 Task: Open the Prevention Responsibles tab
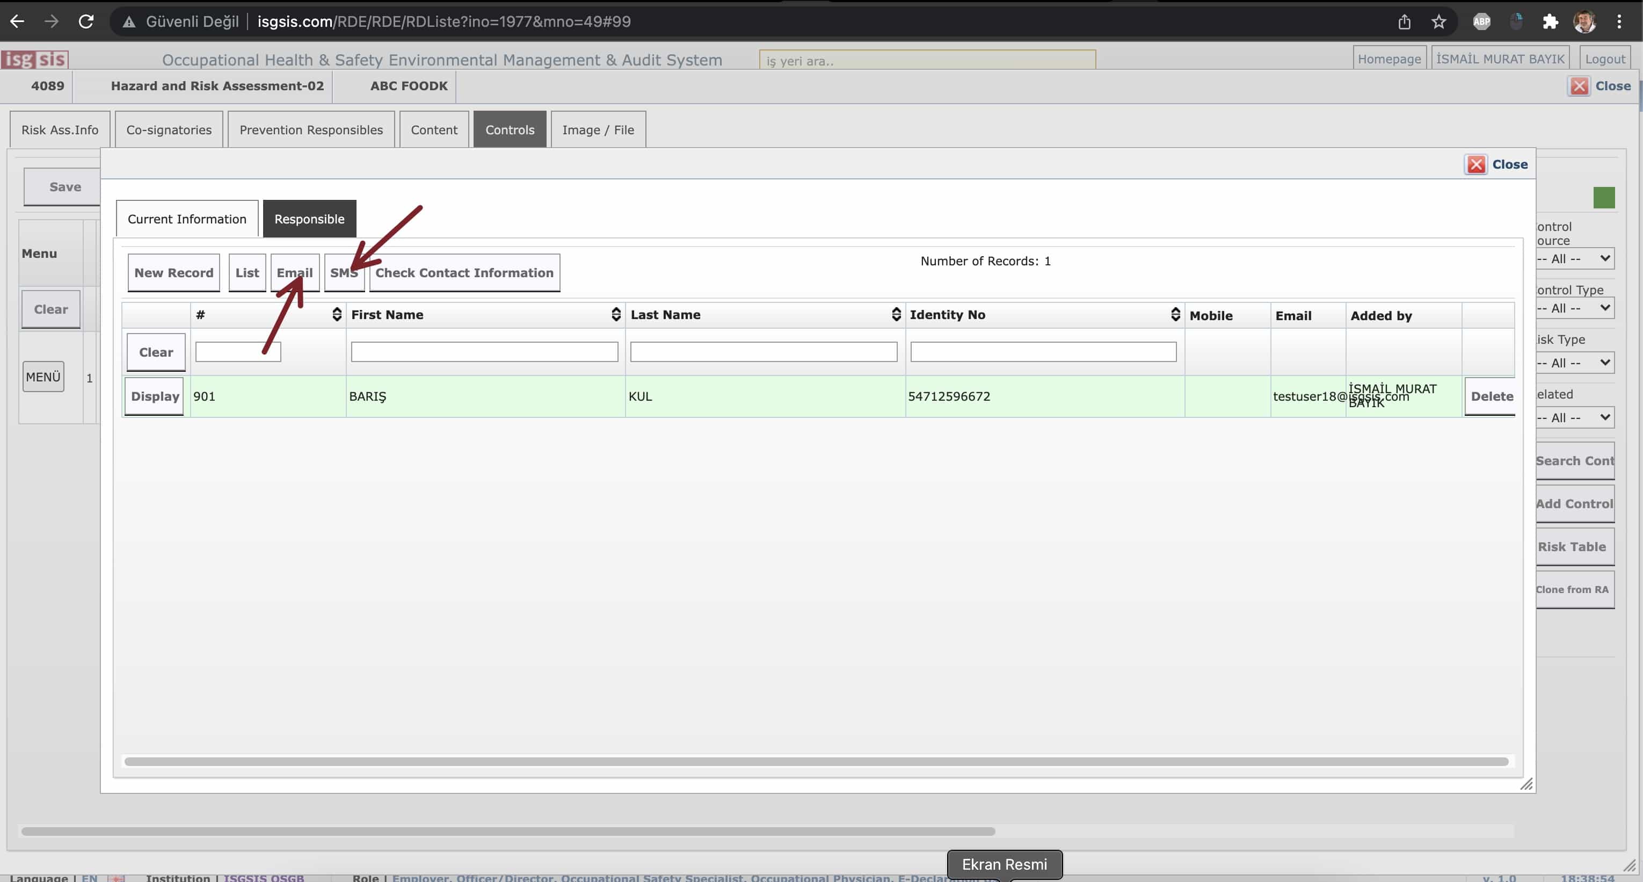coord(311,130)
